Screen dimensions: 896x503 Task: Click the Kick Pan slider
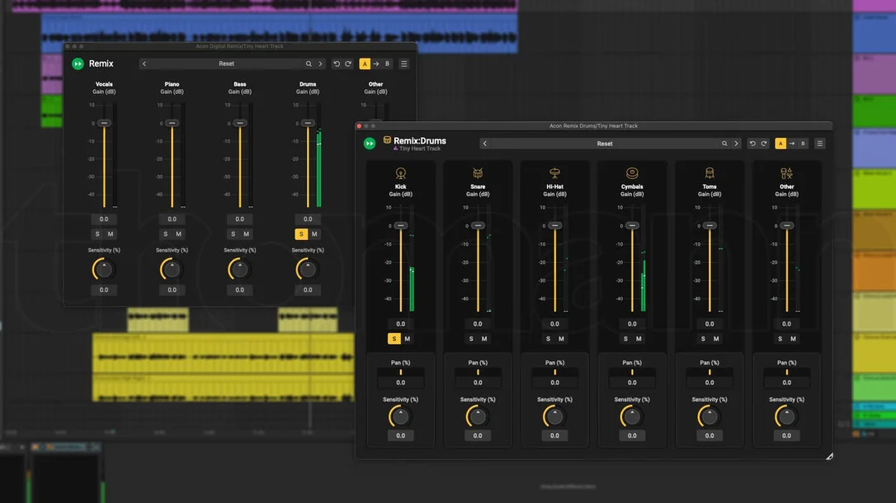[x=401, y=372]
